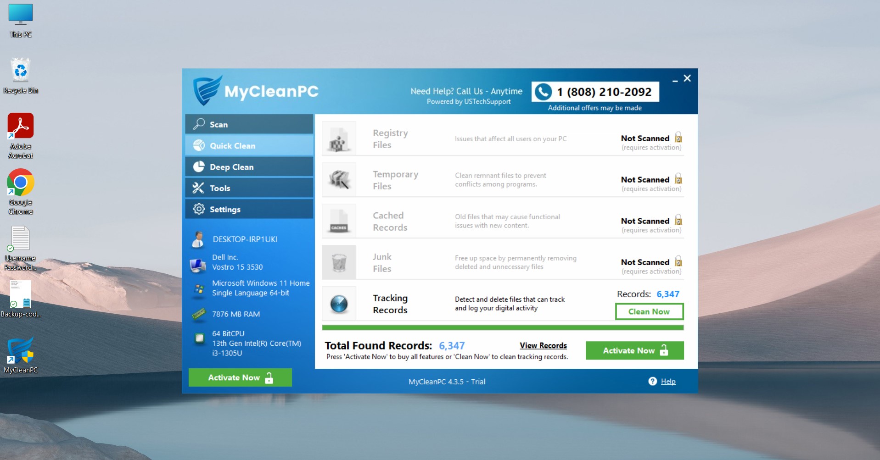Select Quick Clean in the sidebar

(249, 145)
